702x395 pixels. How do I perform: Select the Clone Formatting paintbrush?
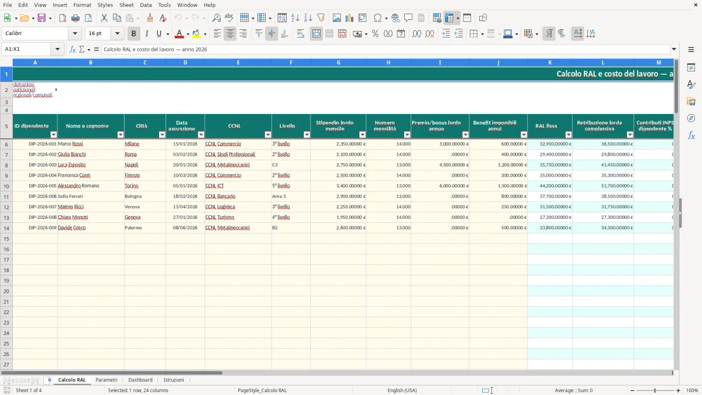tap(150, 18)
